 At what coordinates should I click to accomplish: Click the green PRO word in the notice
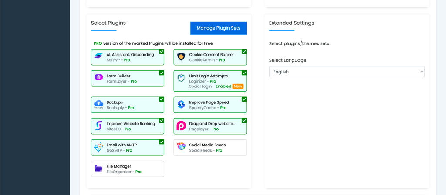click(x=98, y=43)
